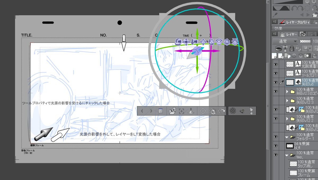Toggle clip to layer below
The image size is (318, 180).
279,48
